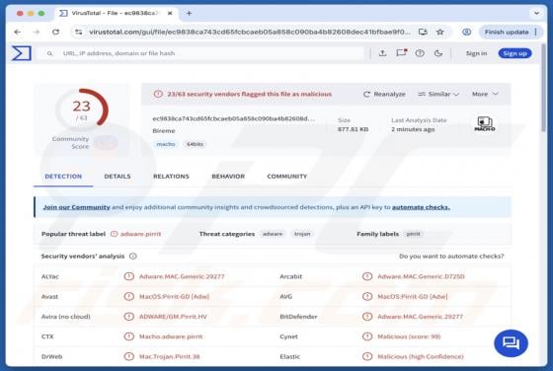Click the upload file icon
This screenshot has height=371, width=553.
click(x=382, y=53)
